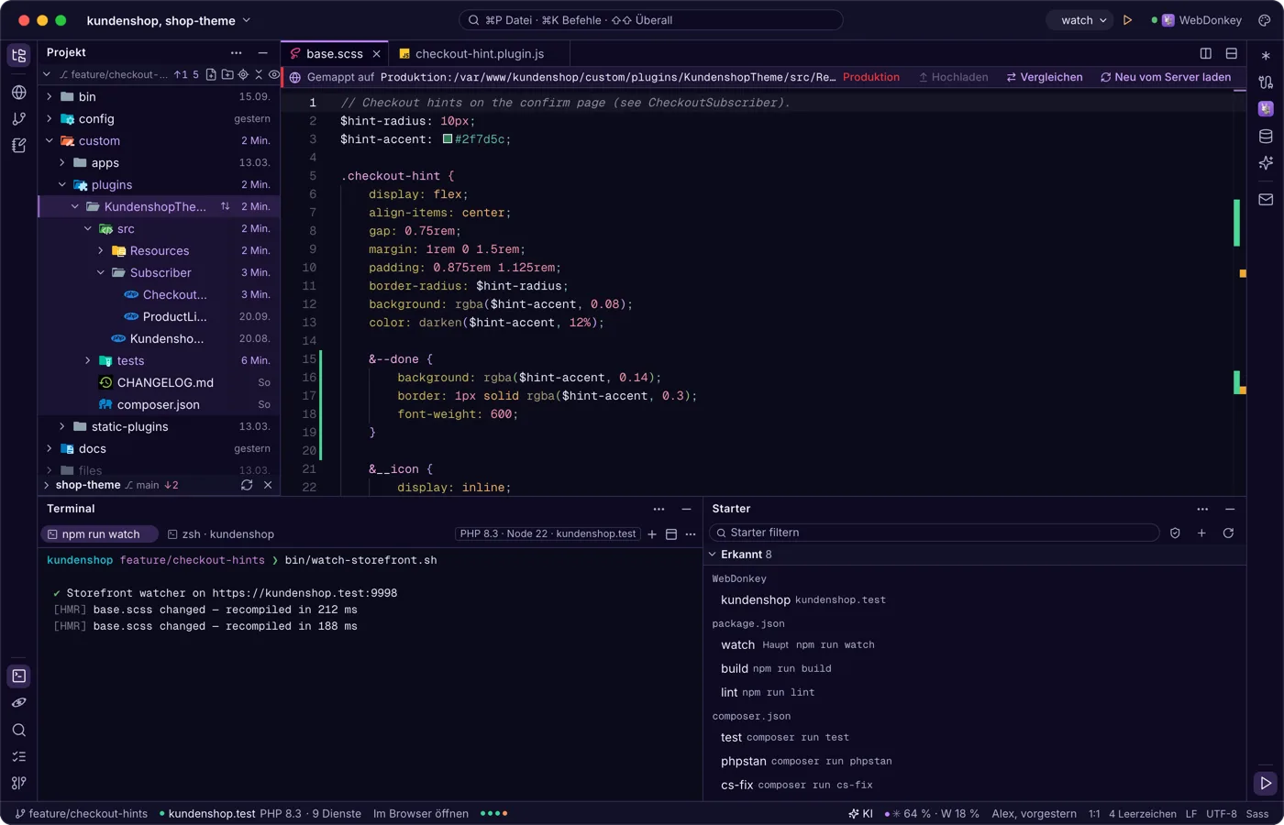Image resolution: width=1284 pixels, height=825 pixels.
Task: Click the #2f7d5c color swatch
Action: pos(448,139)
